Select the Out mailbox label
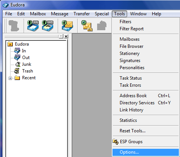This screenshot has height=157, width=180. click(26, 58)
